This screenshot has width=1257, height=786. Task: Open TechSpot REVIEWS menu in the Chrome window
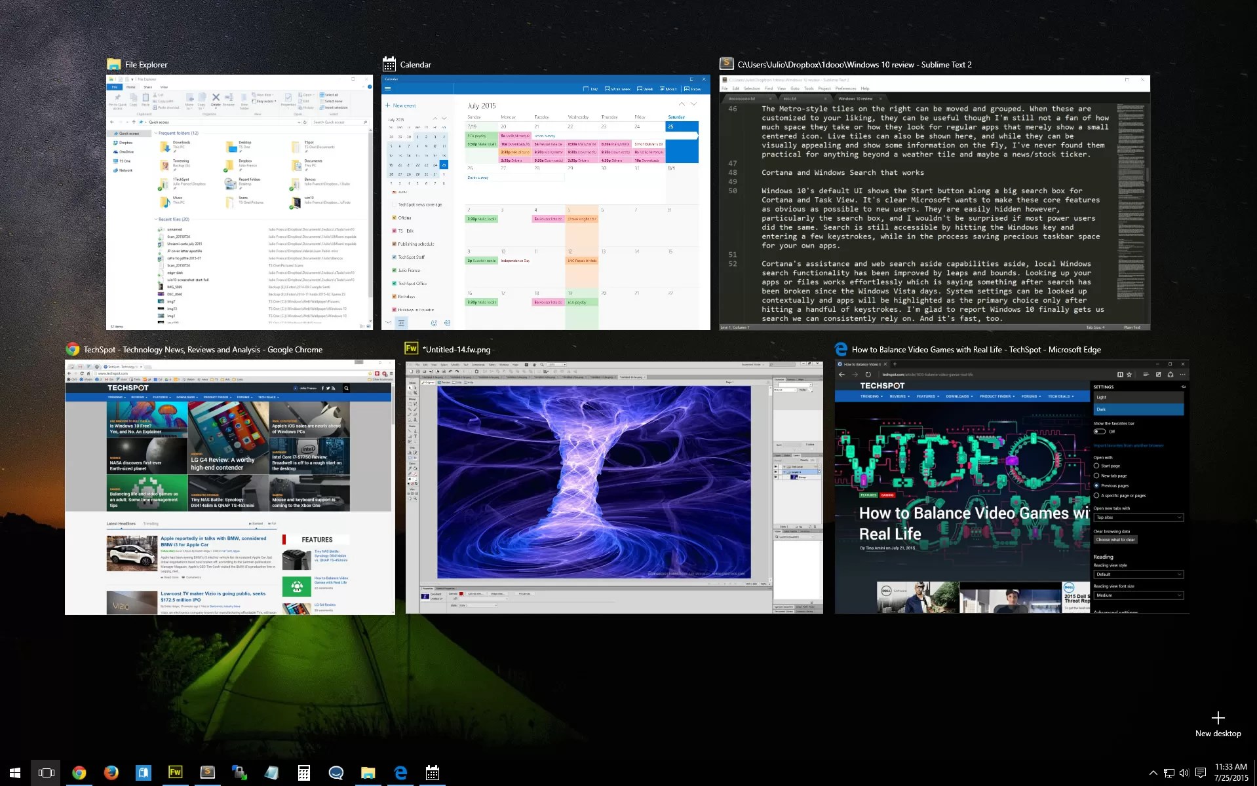(x=139, y=397)
